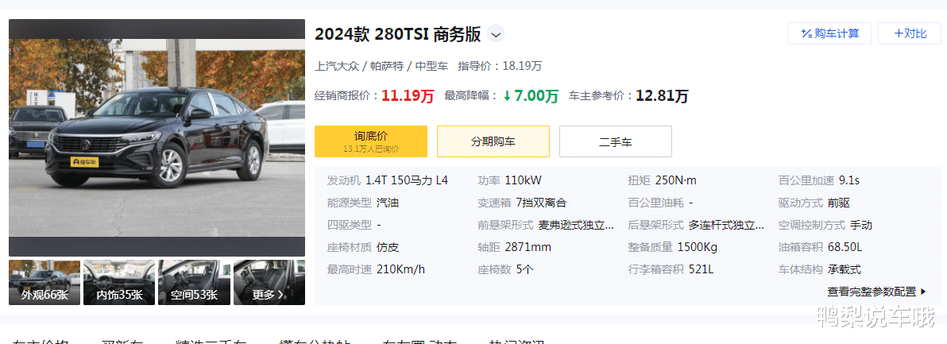Screen dimensions: 947x344
Task: Follow the 帕萨特 model link
Action: (387, 67)
